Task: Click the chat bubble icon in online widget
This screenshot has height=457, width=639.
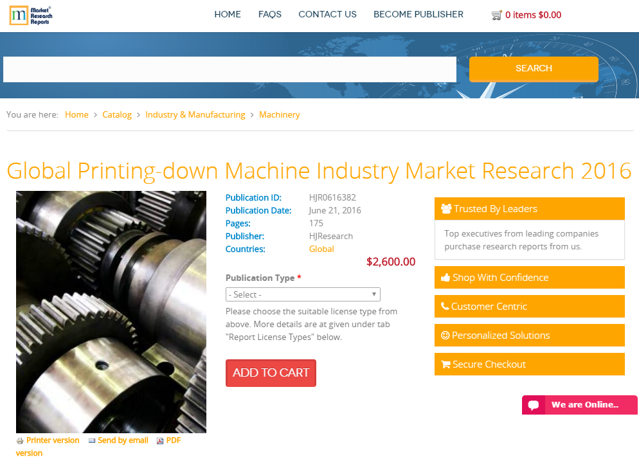Action: pos(534,405)
